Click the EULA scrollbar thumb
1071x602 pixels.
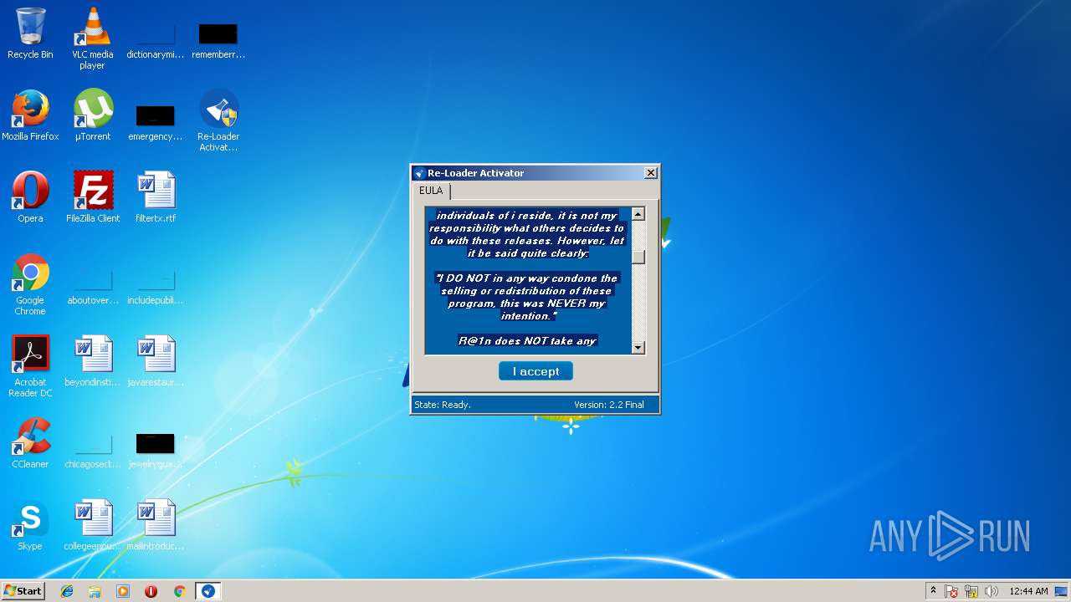click(638, 257)
